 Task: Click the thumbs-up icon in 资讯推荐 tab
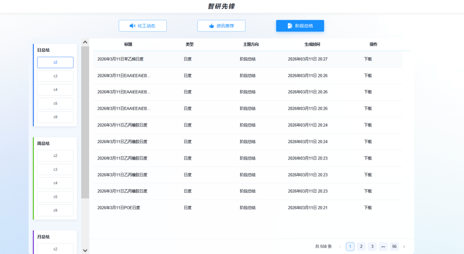coord(212,26)
